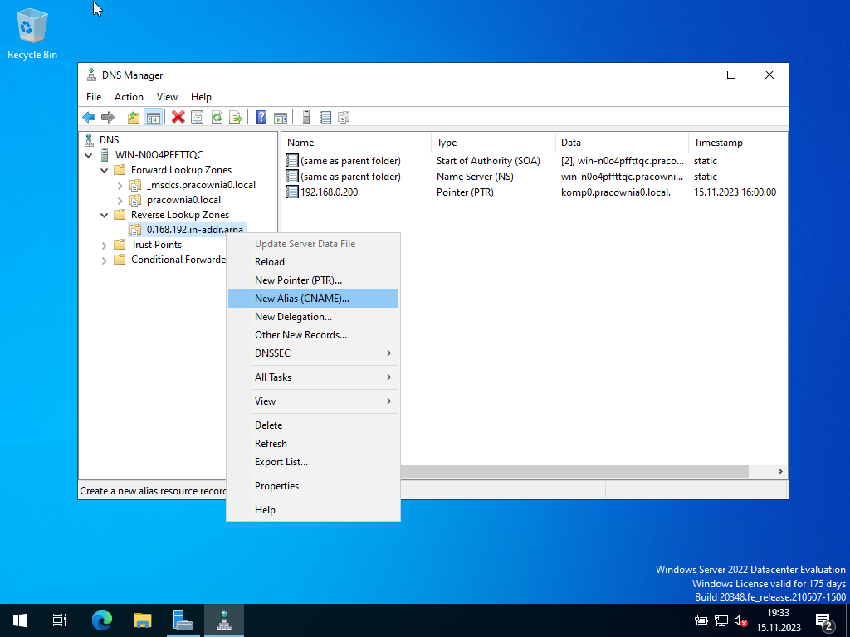The image size is (850, 637).
Task: Select Reverse Lookup Zones folder
Action: click(180, 215)
